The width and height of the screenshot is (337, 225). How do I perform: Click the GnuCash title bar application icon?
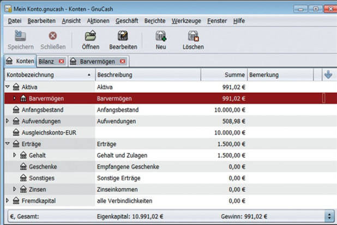[8, 9]
